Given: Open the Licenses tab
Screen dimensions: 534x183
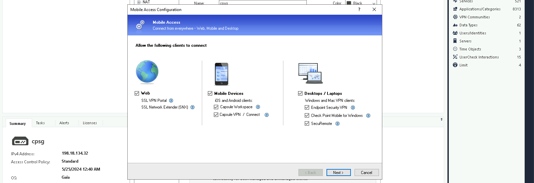Looking at the screenshot, I should tap(90, 123).
